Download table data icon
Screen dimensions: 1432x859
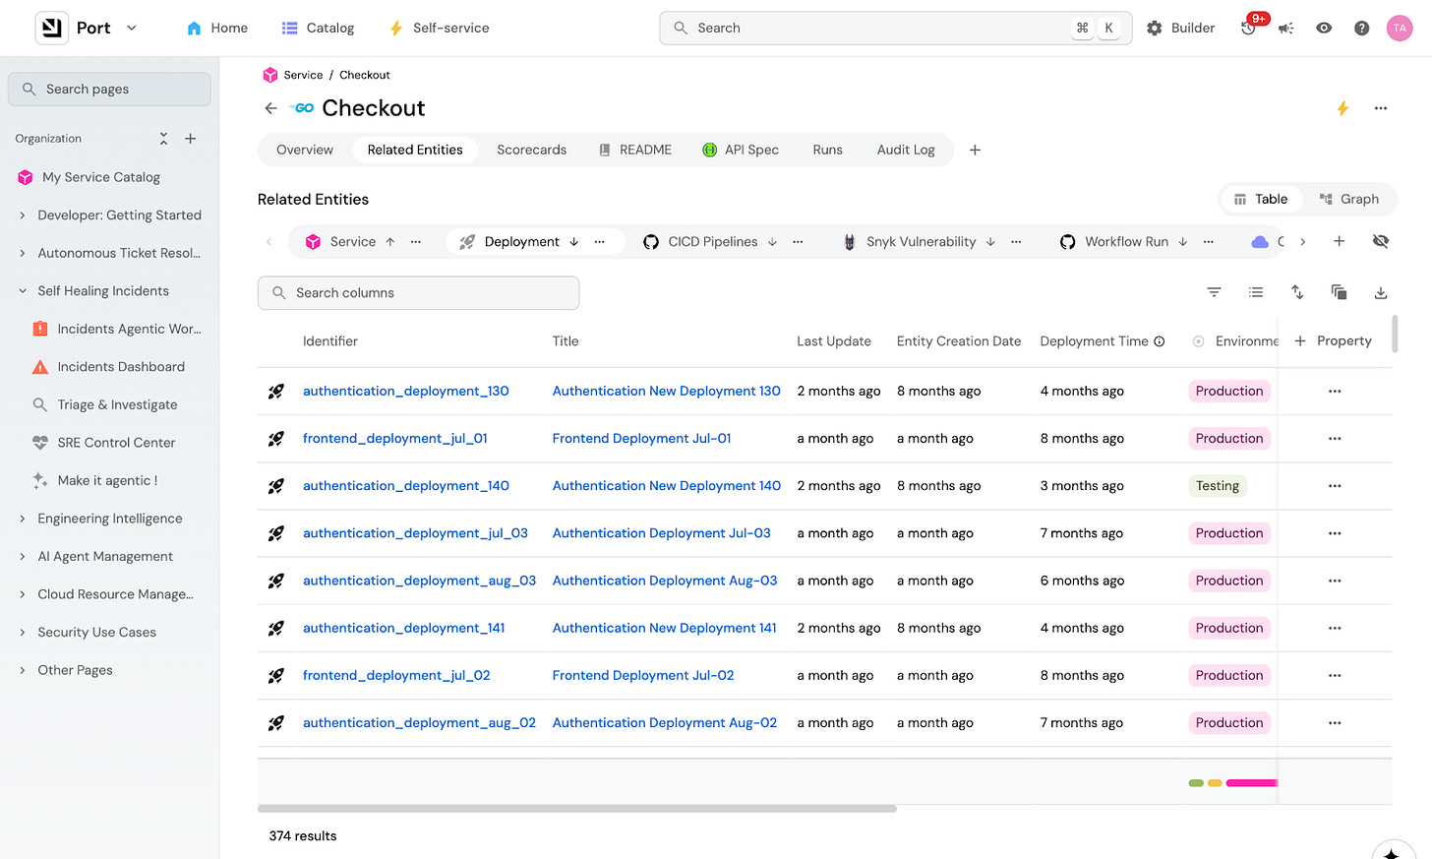click(x=1381, y=292)
